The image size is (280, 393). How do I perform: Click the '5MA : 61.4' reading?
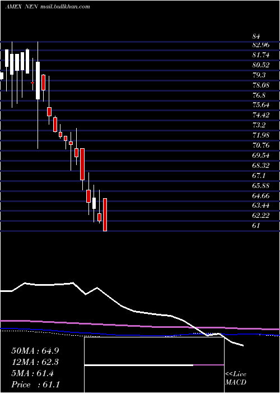tap(32, 373)
